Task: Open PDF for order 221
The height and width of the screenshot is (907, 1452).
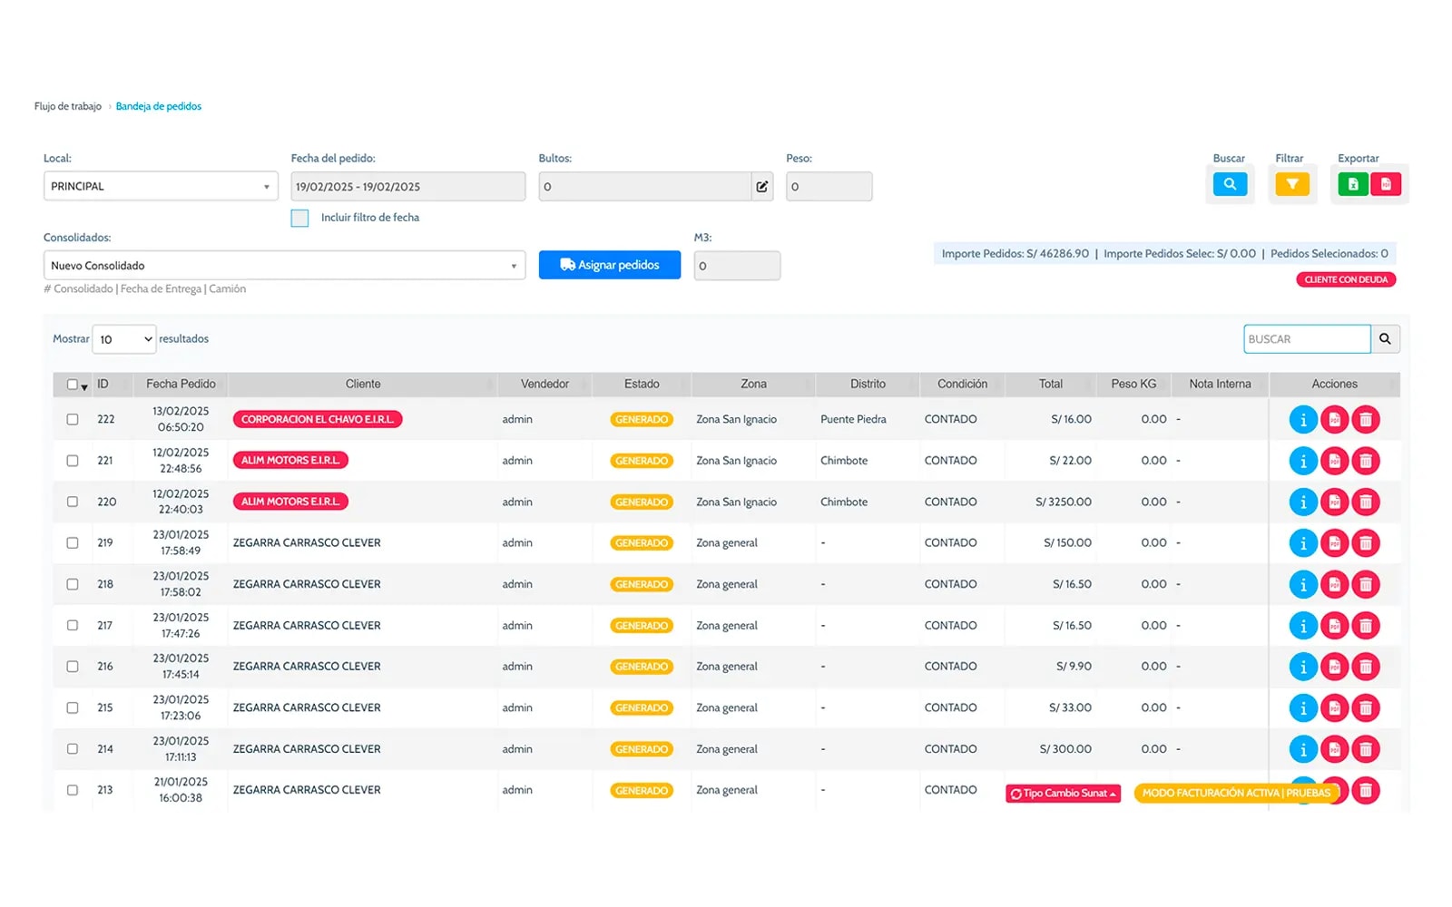Action: coord(1334,461)
